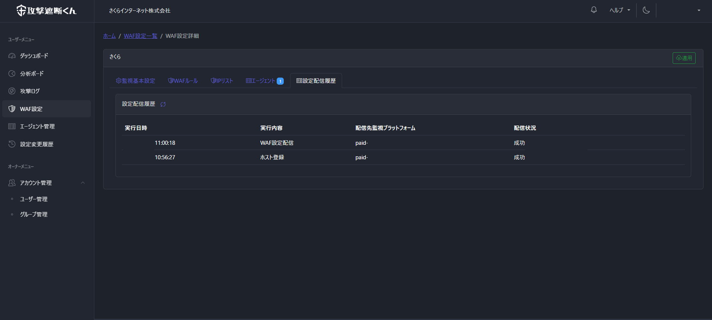
Task: Open エージェント管理 page
Action: (37, 126)
